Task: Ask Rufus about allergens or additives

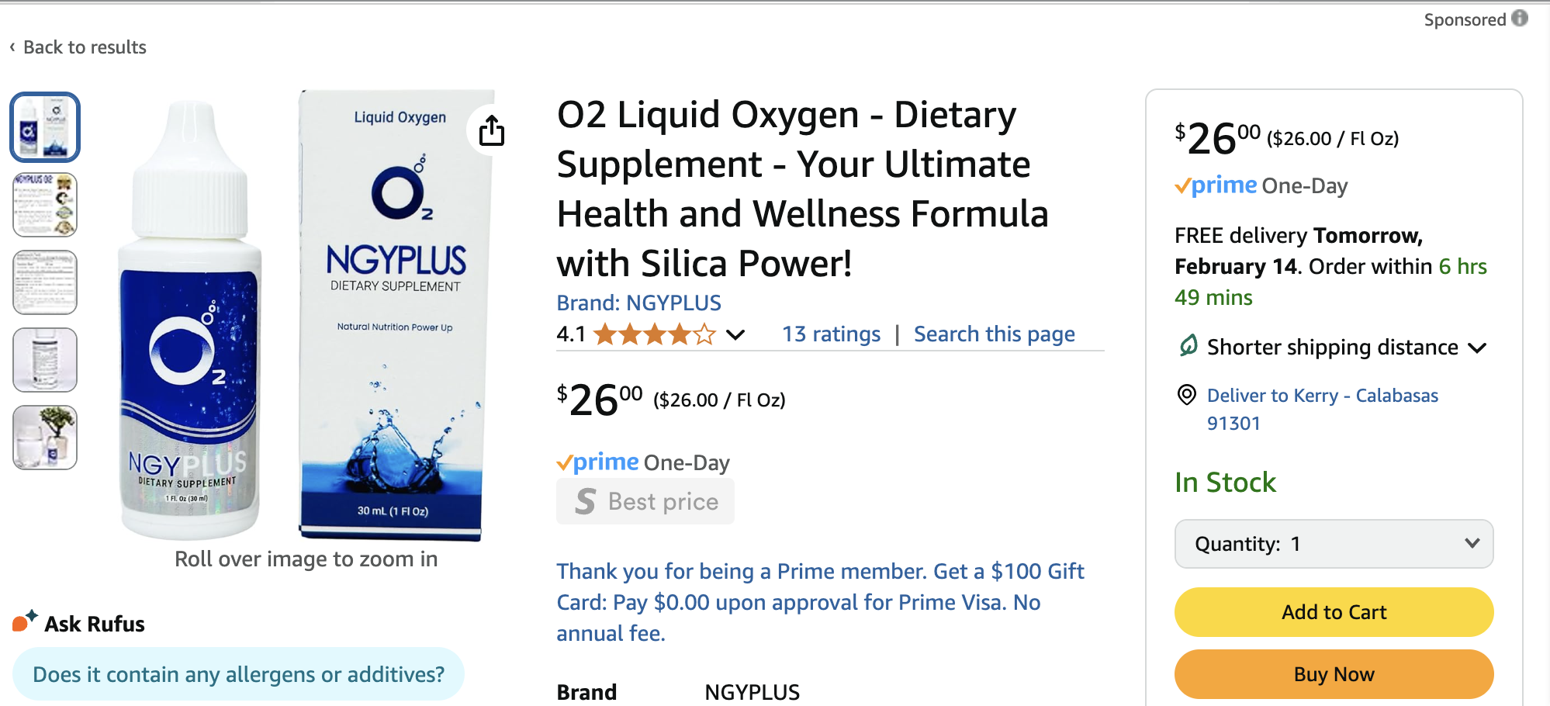Action: 238,674
